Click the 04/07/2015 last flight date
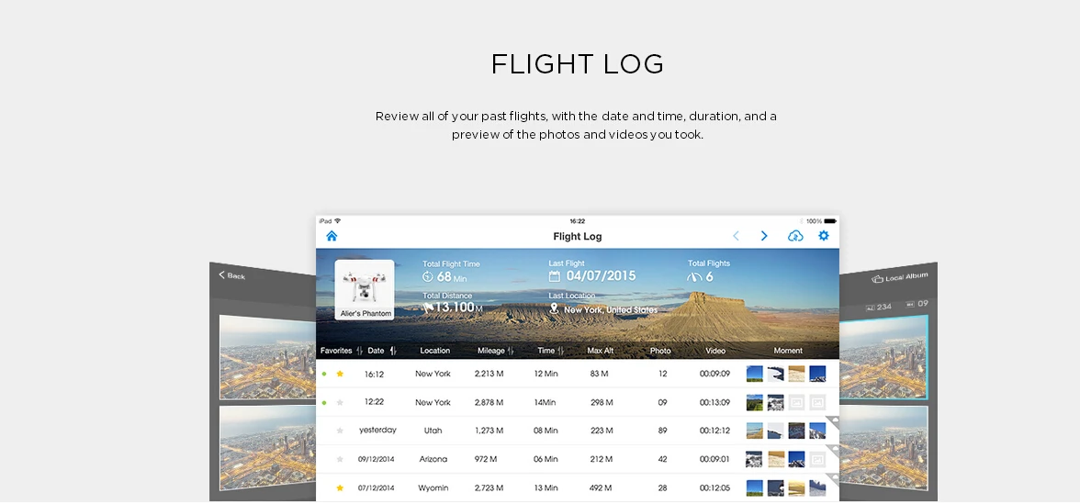This screenshot has height=504, width=1080. pyautogui.click(x=601, y=276)
